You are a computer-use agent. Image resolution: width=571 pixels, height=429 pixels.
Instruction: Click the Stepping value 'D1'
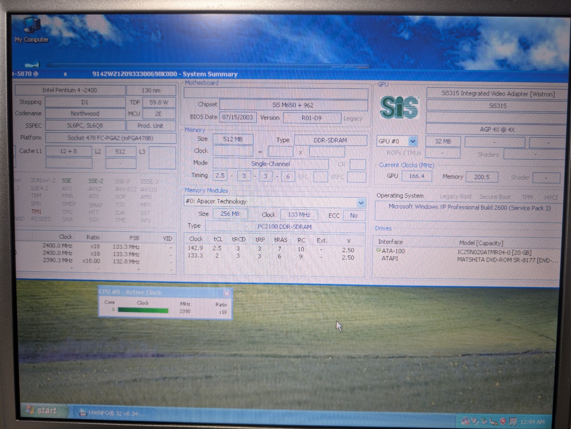[x=85, y=102]
